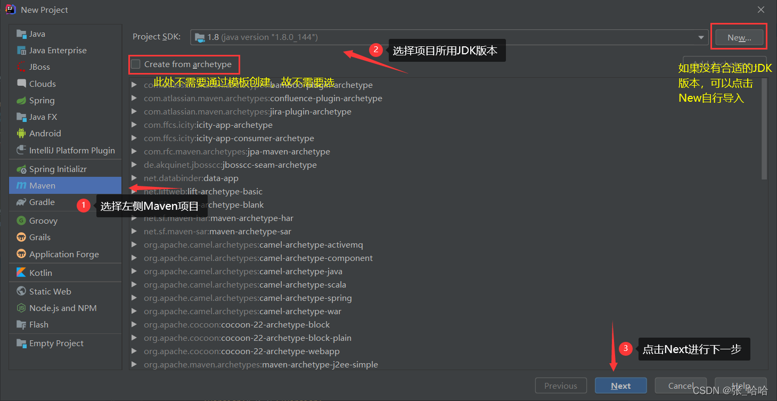The height and width of the screenshot is (401, 777).
Task: Click the Kotlin K icon
Action: [21, 273]
